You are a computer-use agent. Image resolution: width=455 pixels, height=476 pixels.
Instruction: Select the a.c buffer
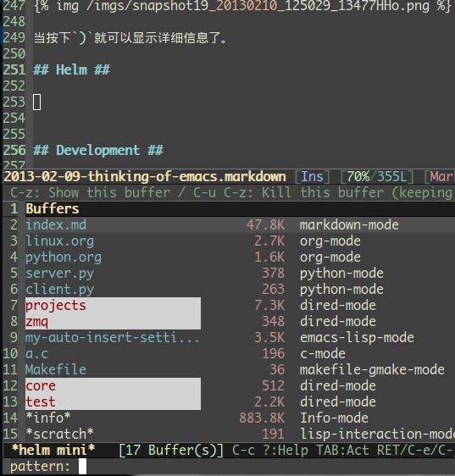[36, 354]
